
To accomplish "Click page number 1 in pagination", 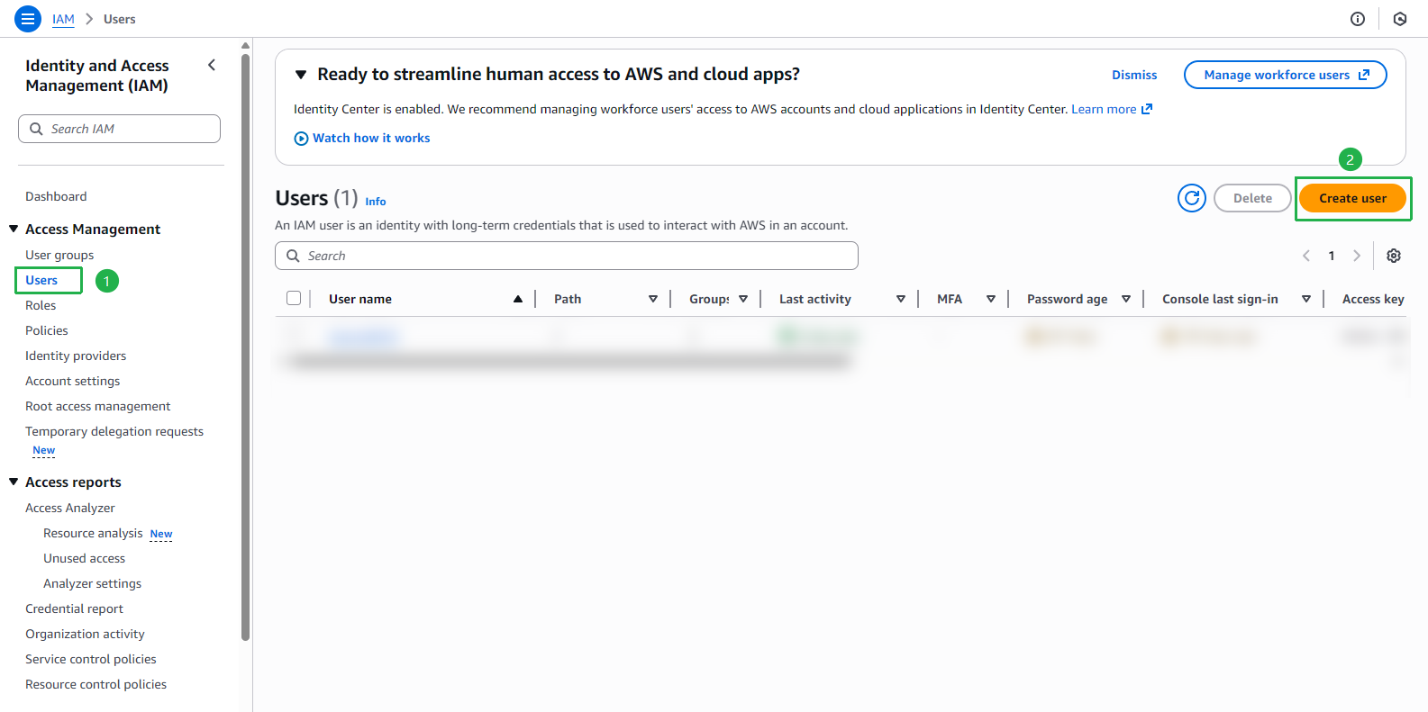I will 1332,256.
